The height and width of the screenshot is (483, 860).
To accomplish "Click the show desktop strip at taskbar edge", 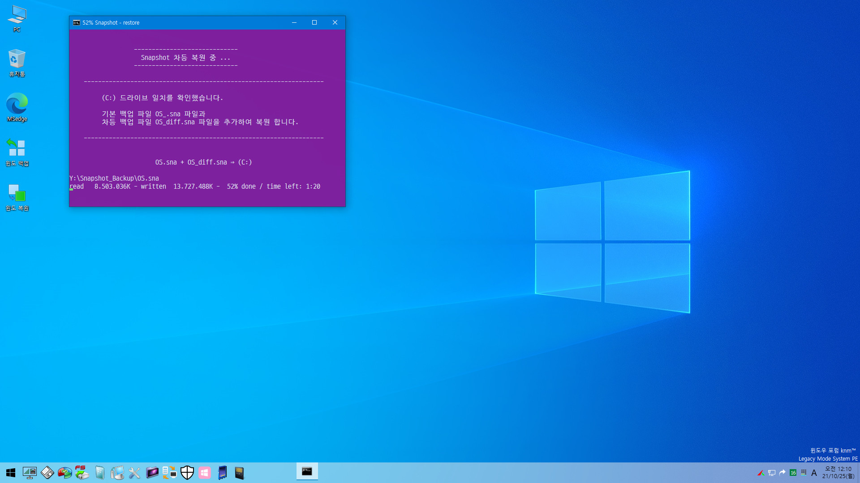I will pos(858,473).
